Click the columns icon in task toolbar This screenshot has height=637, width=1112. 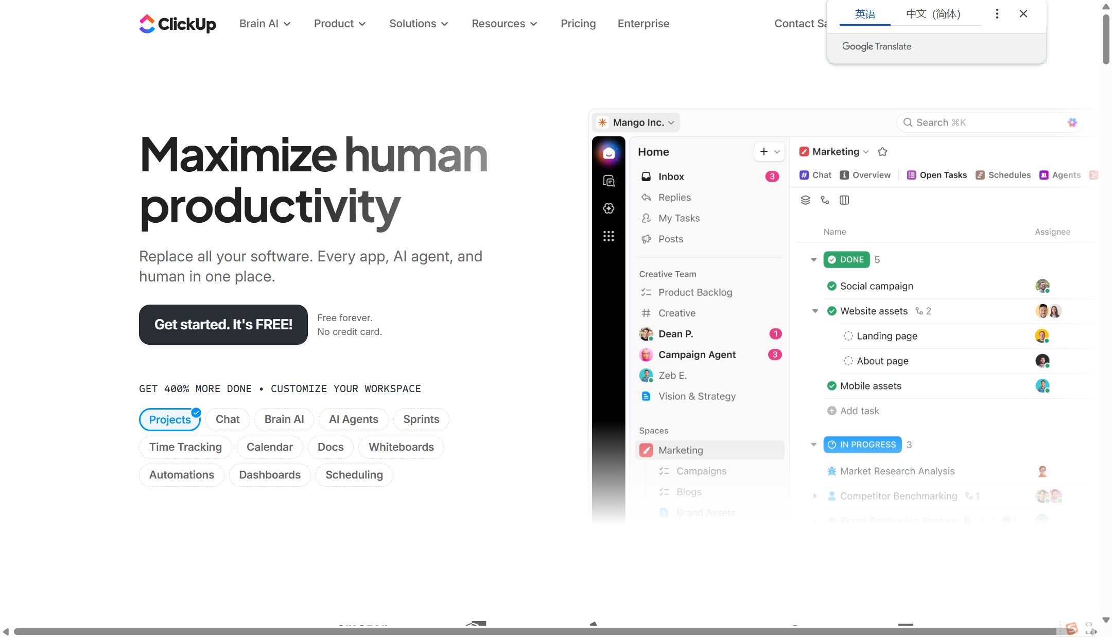(844, 200)
